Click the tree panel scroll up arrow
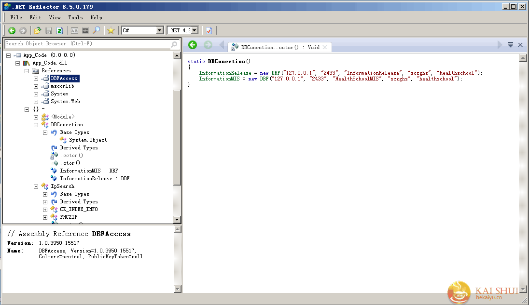This screenshot has height=305, width=529. [177, 55]
